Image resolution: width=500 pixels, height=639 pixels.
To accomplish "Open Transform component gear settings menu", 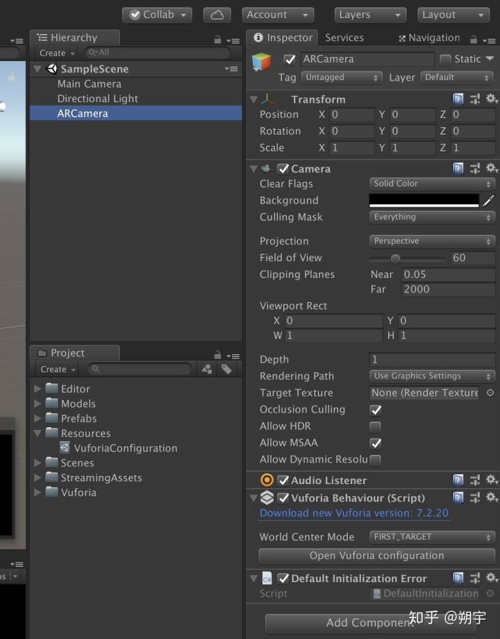I will click(492, 99).
